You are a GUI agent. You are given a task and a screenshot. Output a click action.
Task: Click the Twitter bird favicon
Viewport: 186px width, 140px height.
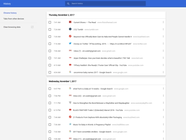point(70,43)
